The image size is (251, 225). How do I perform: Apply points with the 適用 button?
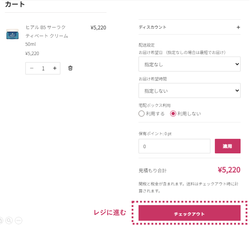227,146
